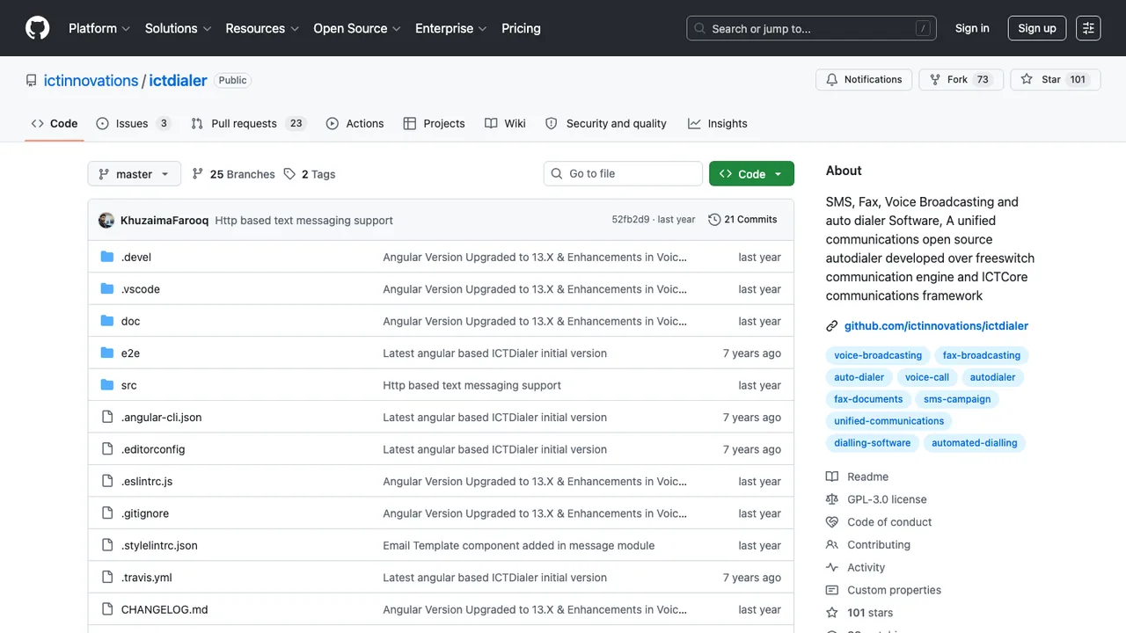Click the fork icon in Fork button

click(x=935, y=79)
